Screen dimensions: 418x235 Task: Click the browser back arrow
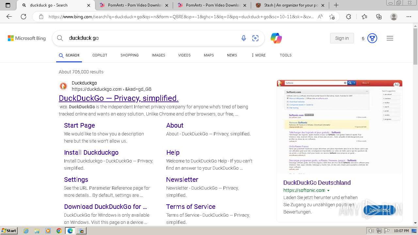(9, 17)
